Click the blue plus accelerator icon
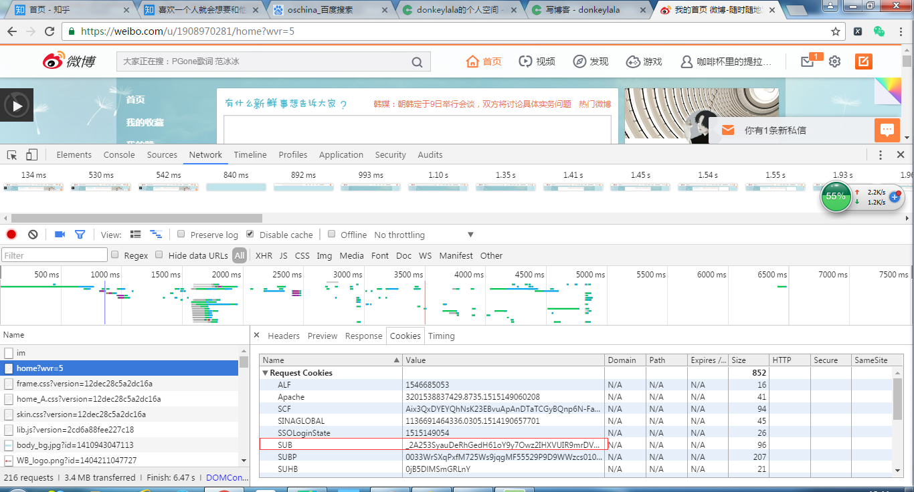The image size is (914, 492). (894, 197)
